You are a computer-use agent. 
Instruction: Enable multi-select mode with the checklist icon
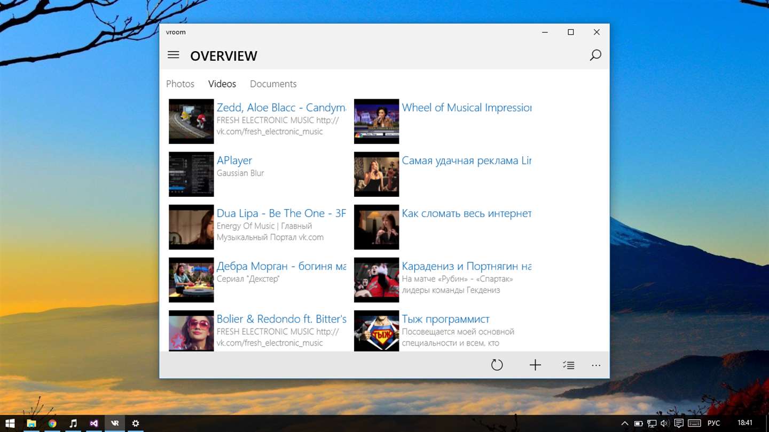click(x=568, y=365)
